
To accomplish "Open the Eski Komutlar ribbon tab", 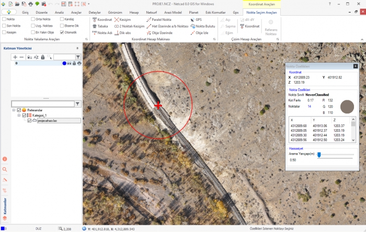I will pyautogui.click(x=215, y=12).
